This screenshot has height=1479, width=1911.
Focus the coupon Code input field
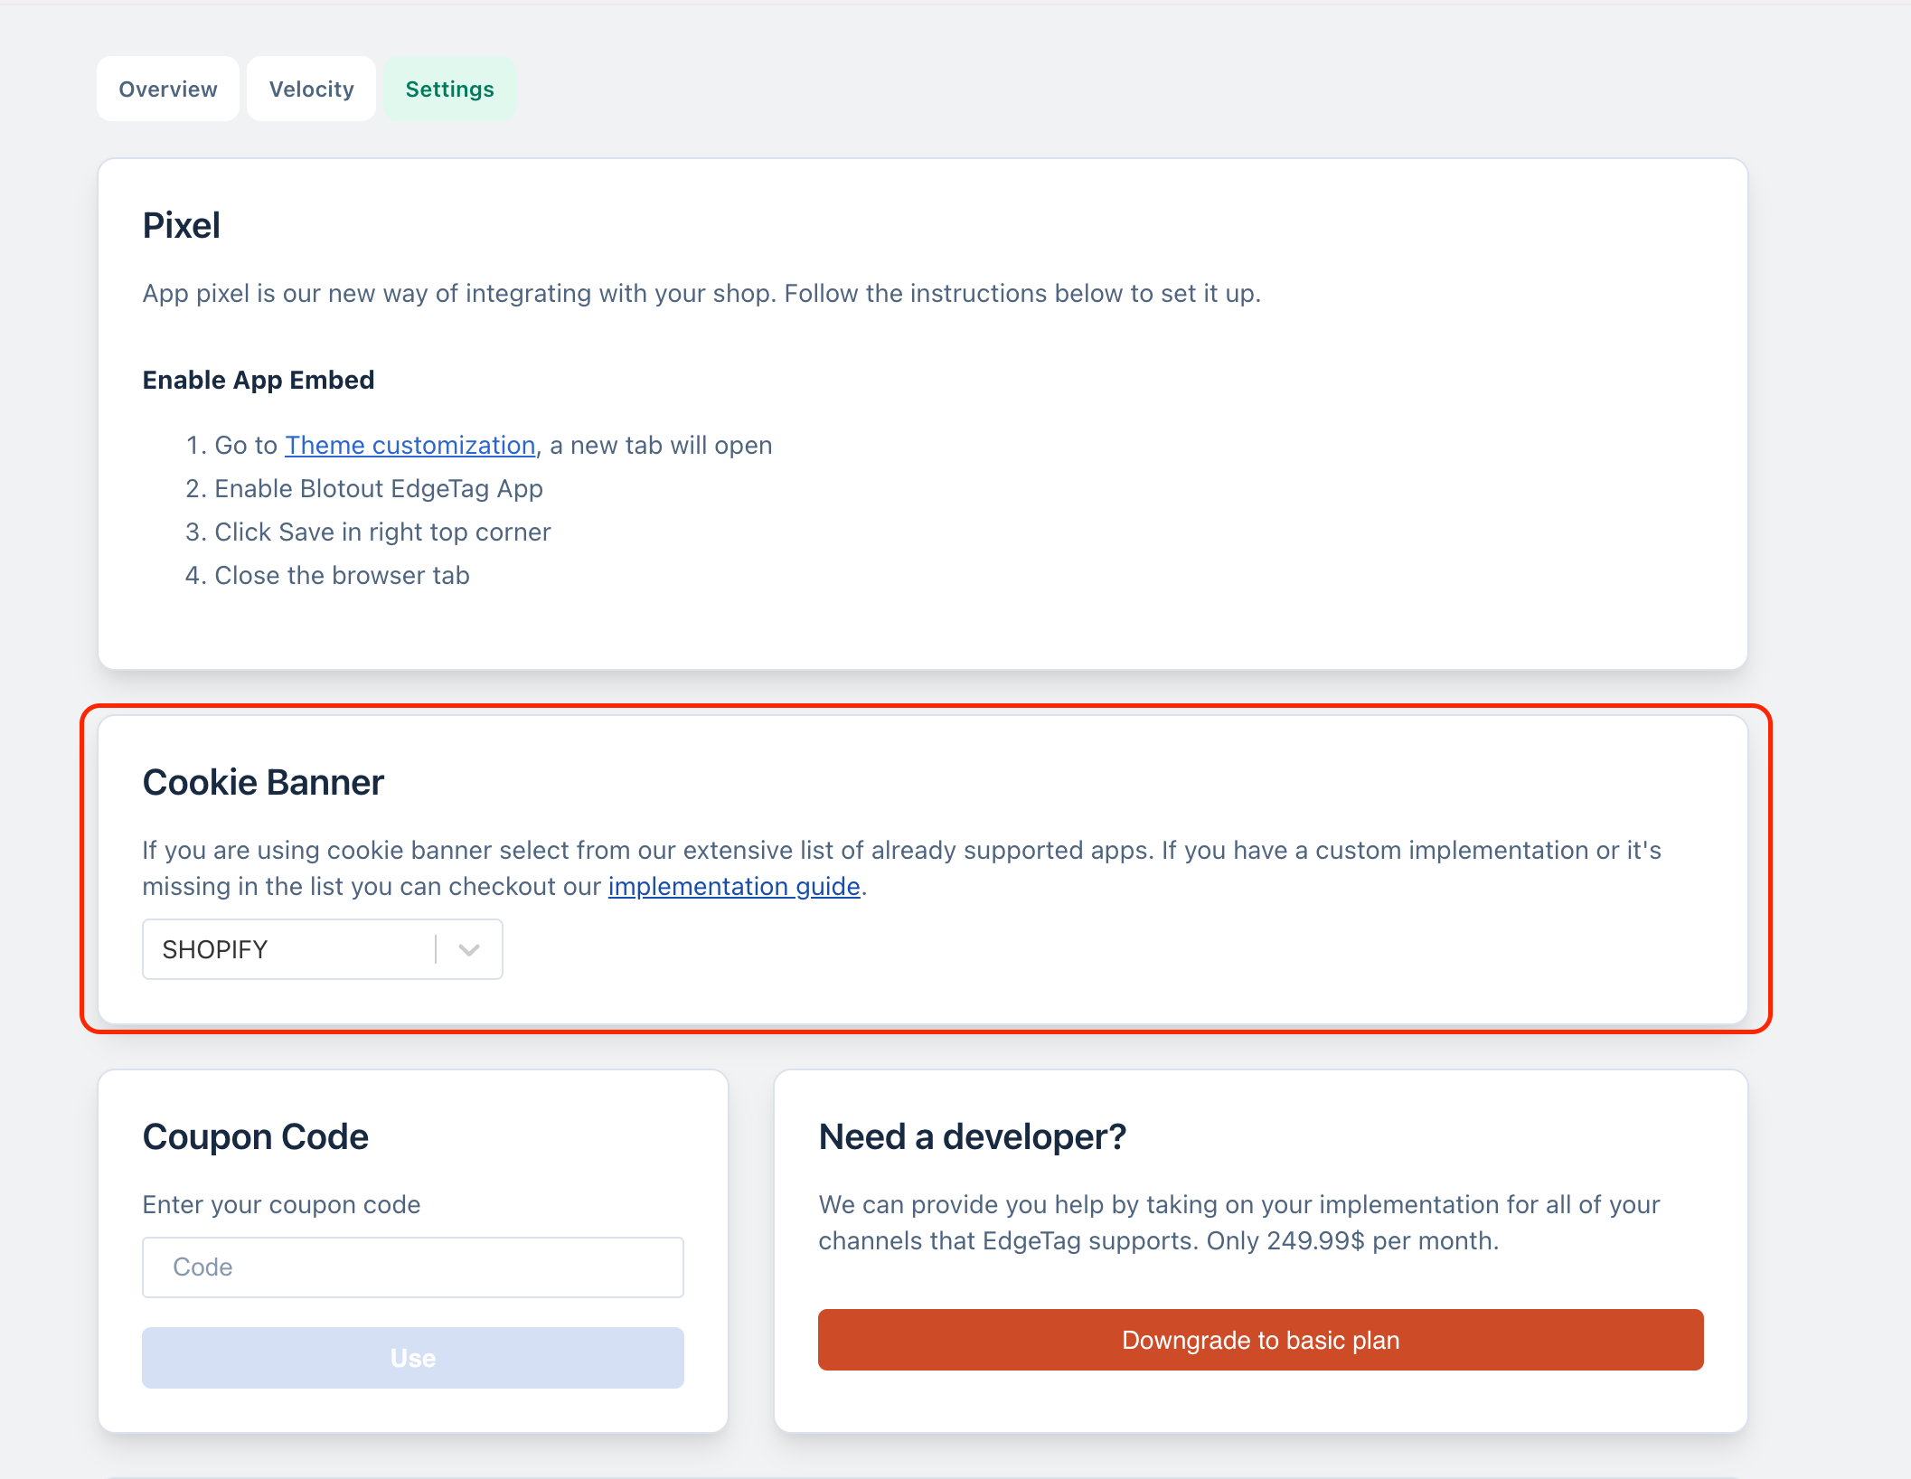(x=412, y=1267)
